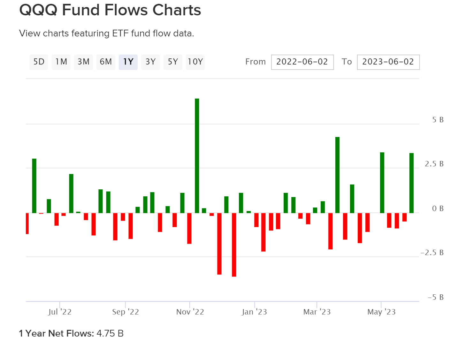
Task: Click the May '23 axis label
Action: click(x=382, y=312)
